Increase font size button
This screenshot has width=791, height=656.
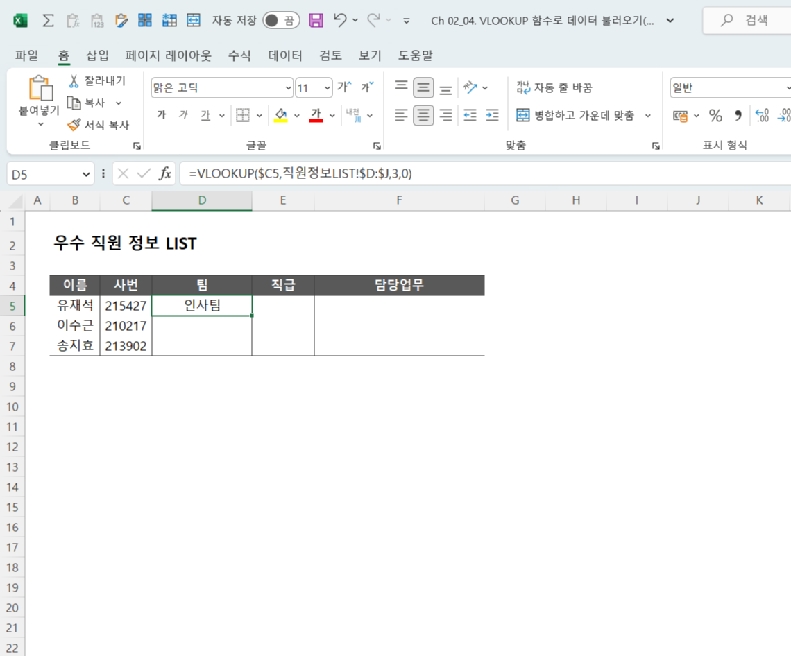point(344,87)
